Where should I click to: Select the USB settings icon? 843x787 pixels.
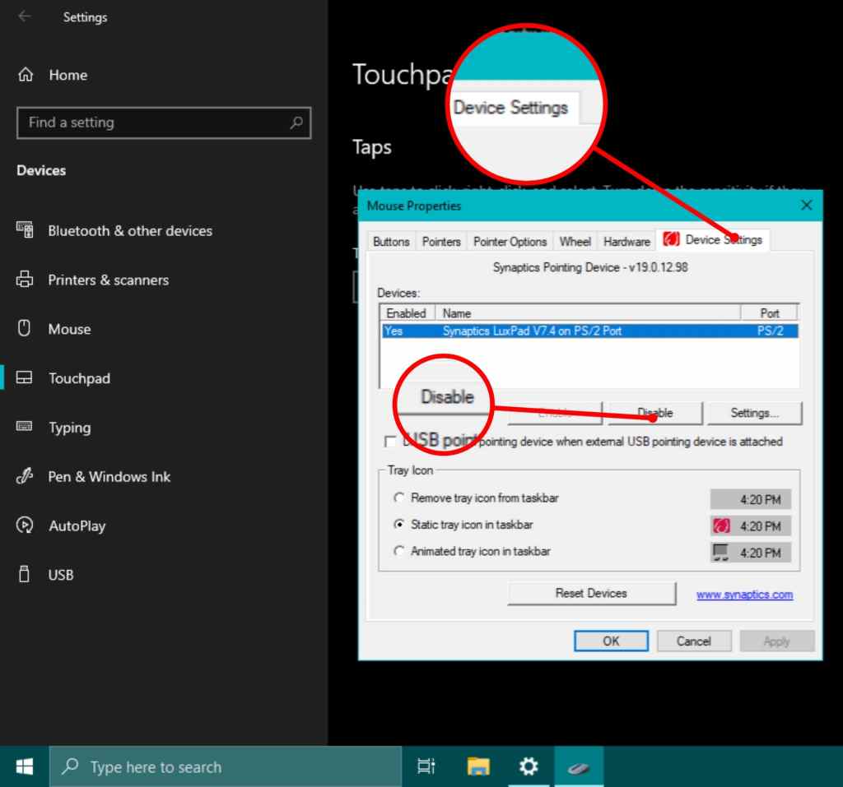tap(25, 574)
